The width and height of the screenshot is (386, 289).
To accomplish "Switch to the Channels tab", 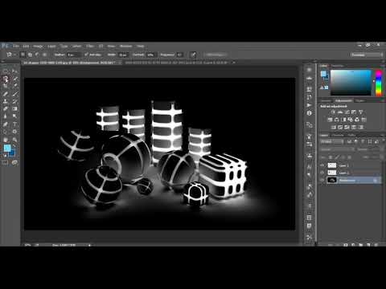I will (338, 135).
